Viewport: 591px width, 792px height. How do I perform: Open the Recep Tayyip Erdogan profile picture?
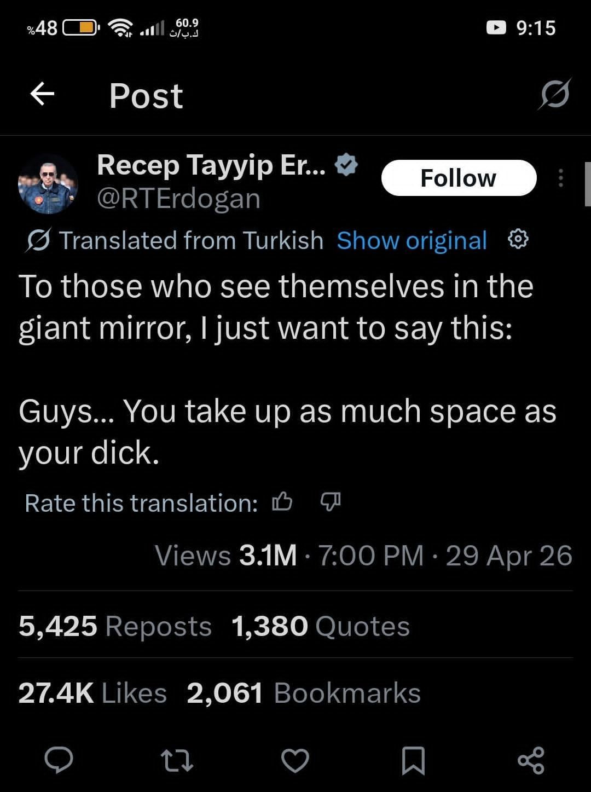(48, 184)
